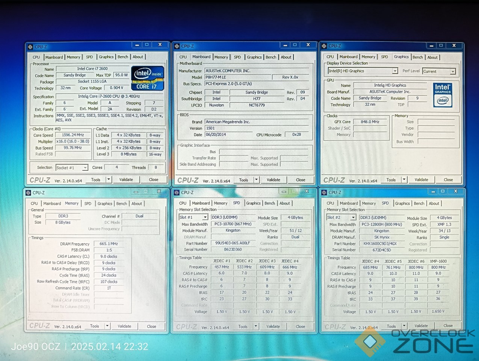Switch to the CPU tab in the Graphics window

[x=330, y=57]
